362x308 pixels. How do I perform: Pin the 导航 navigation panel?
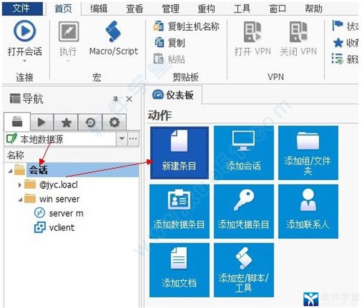(115, 99)
